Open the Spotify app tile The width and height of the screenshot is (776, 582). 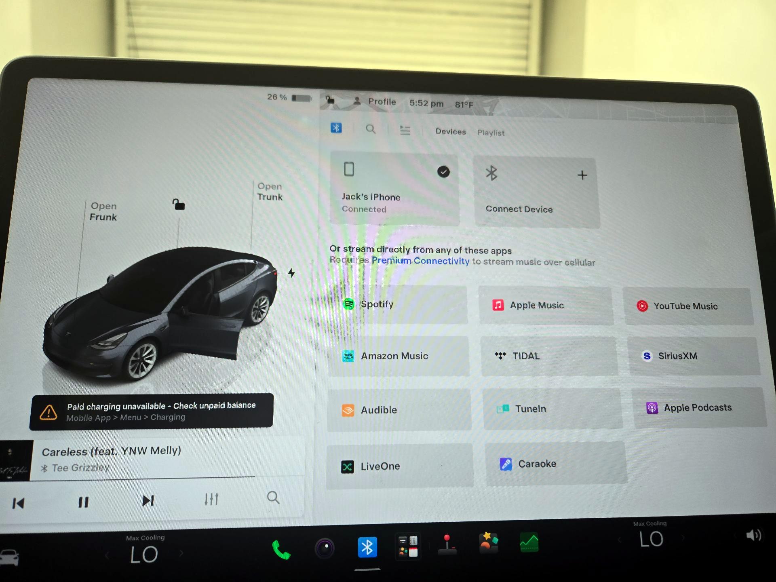398,304
